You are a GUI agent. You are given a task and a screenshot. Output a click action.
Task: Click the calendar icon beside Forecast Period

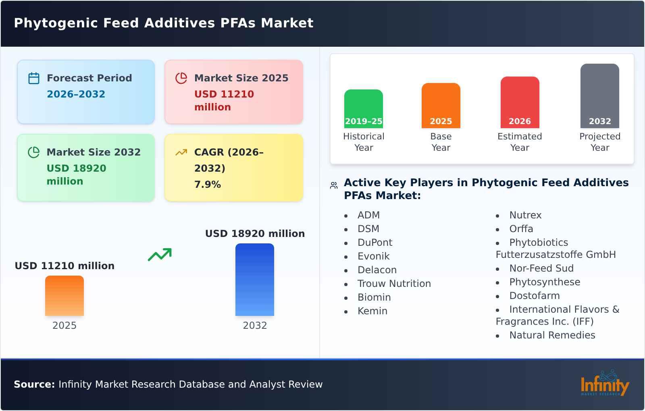click(x=34, y=78)
